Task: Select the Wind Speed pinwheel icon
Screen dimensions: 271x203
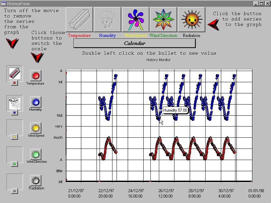Action: tap(135, 20)
